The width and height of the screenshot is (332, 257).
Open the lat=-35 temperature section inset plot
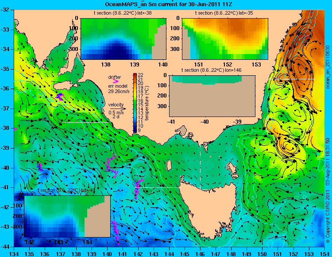pos(225,39)
